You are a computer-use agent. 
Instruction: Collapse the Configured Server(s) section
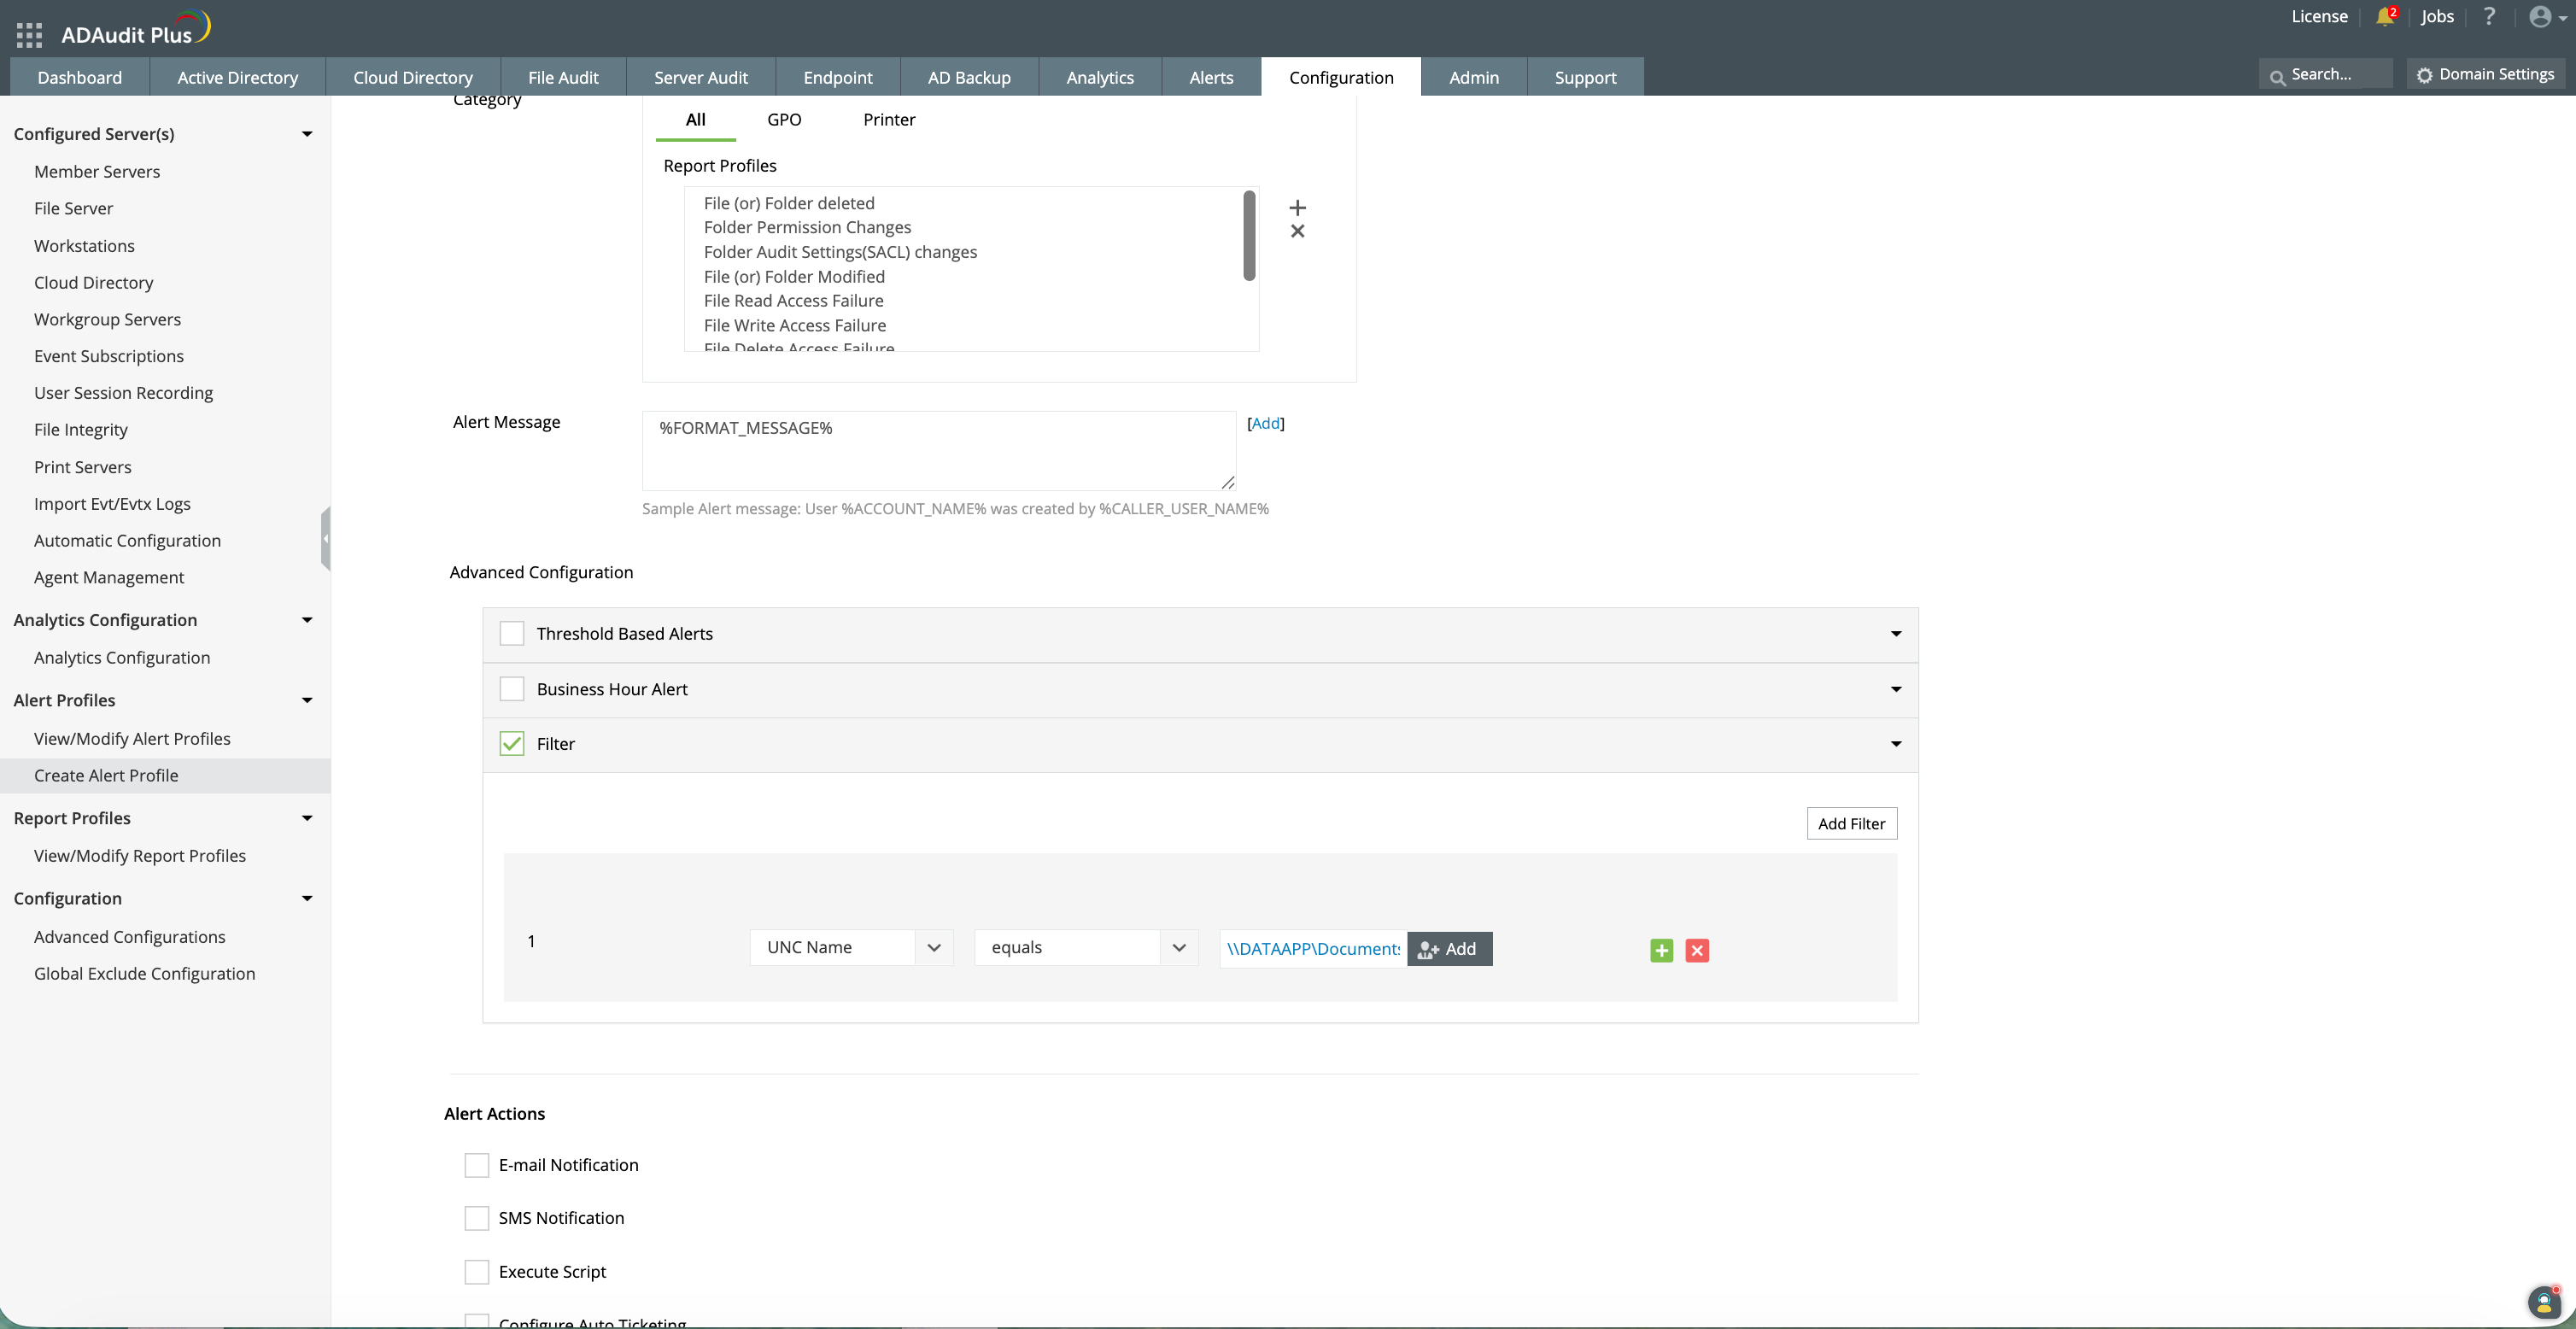(307, 134)
